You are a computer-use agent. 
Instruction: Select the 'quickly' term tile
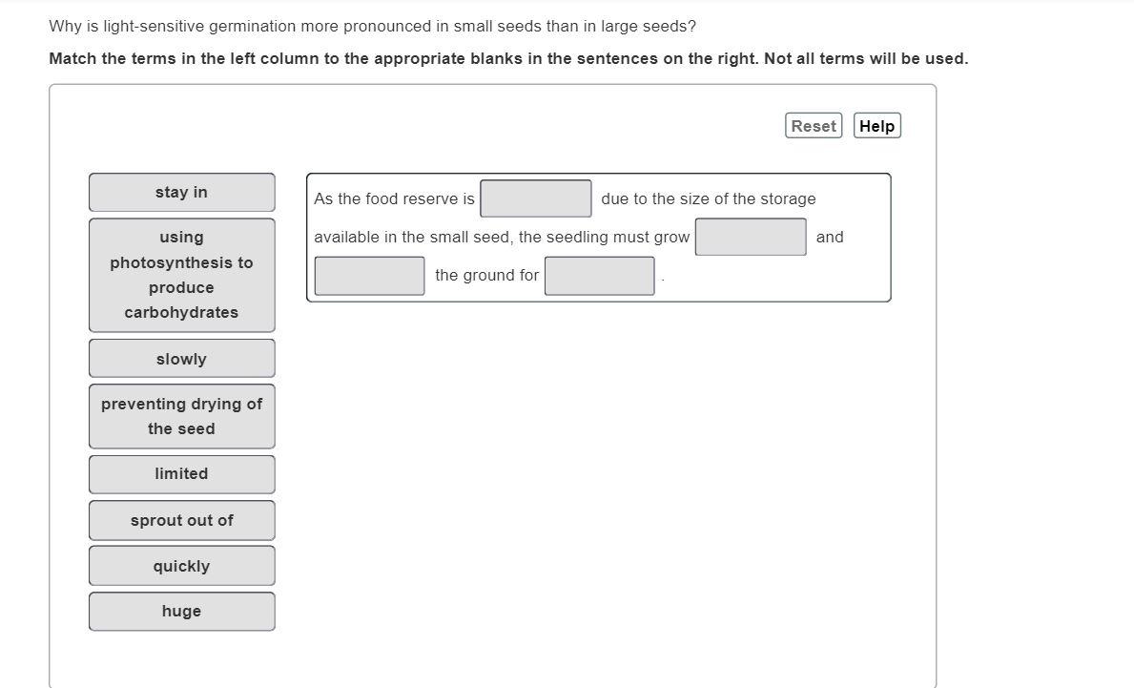tap(181, 566)
